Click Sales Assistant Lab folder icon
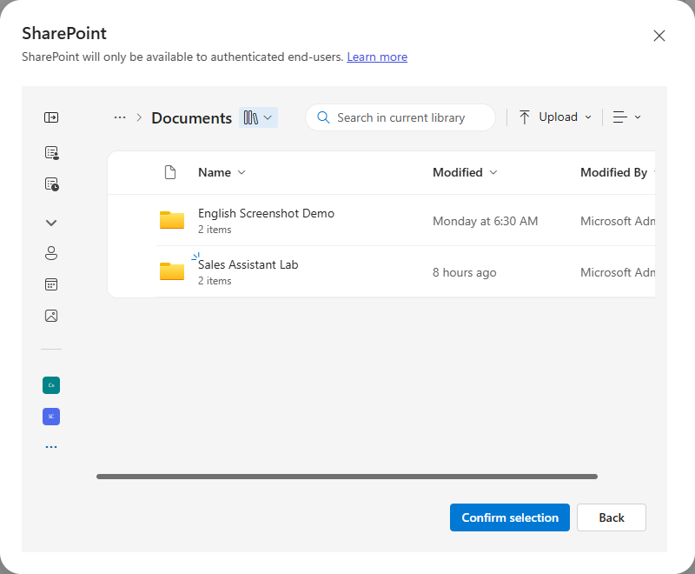This screenshot has height=574, width=695. point(172,271)
